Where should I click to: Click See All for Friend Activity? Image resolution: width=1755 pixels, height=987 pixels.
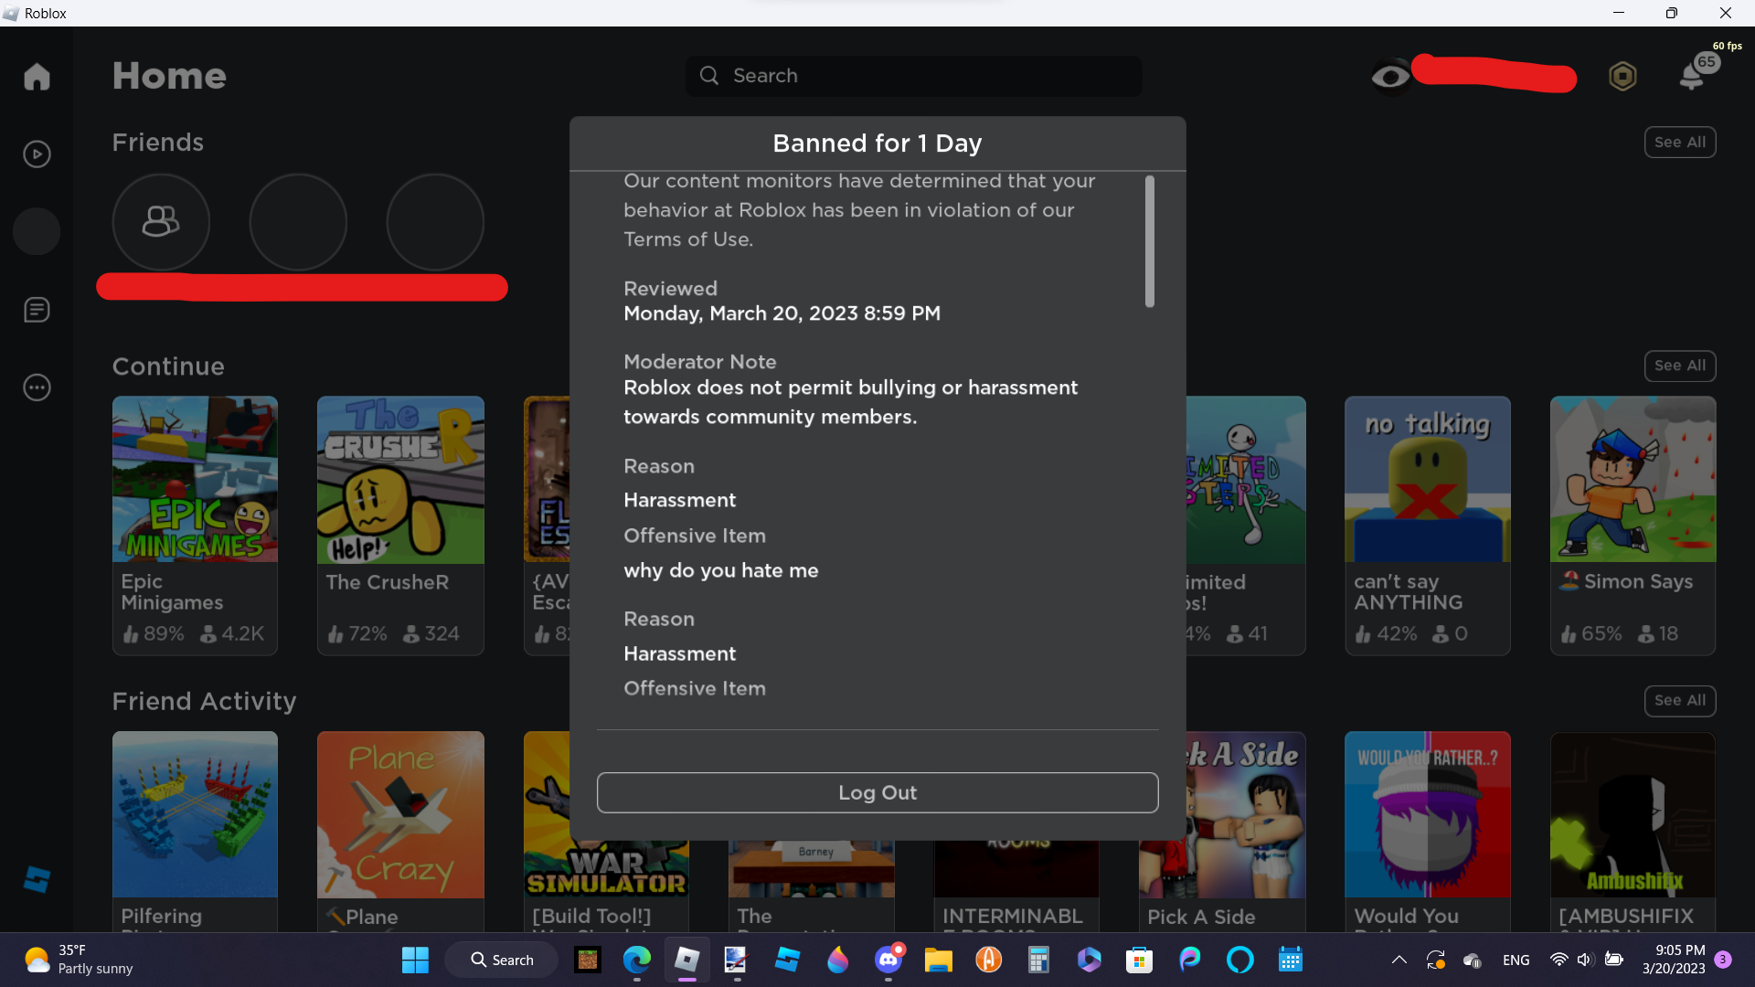click(1679, 700)
